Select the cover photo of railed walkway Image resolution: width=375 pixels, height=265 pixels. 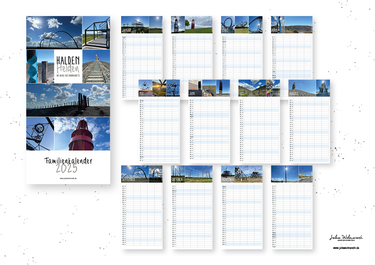96,33
